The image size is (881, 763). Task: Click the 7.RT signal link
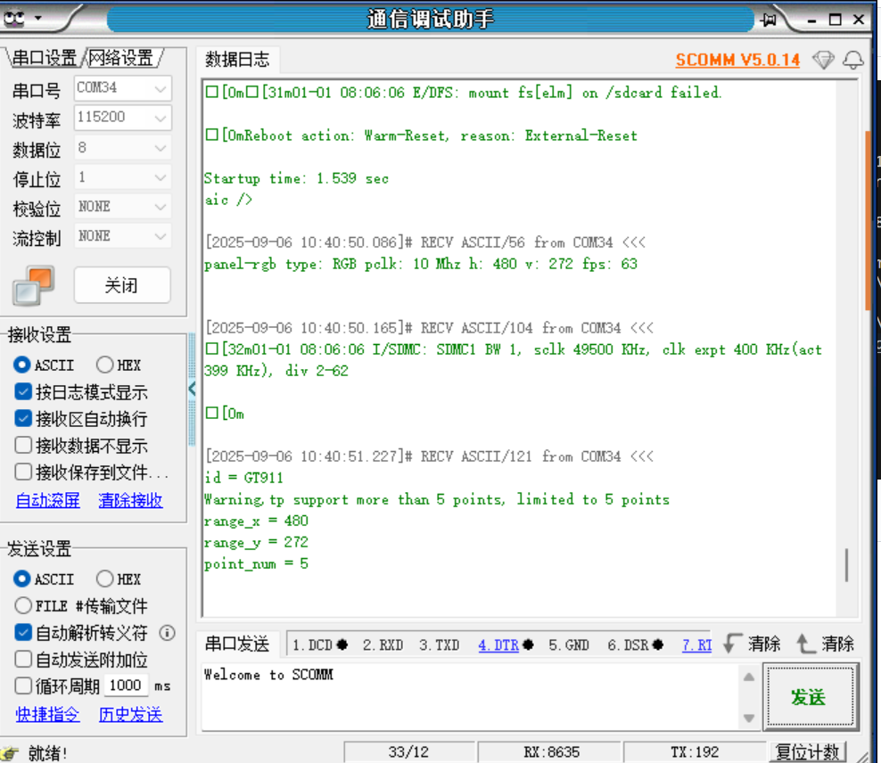[x=696, y=645]
